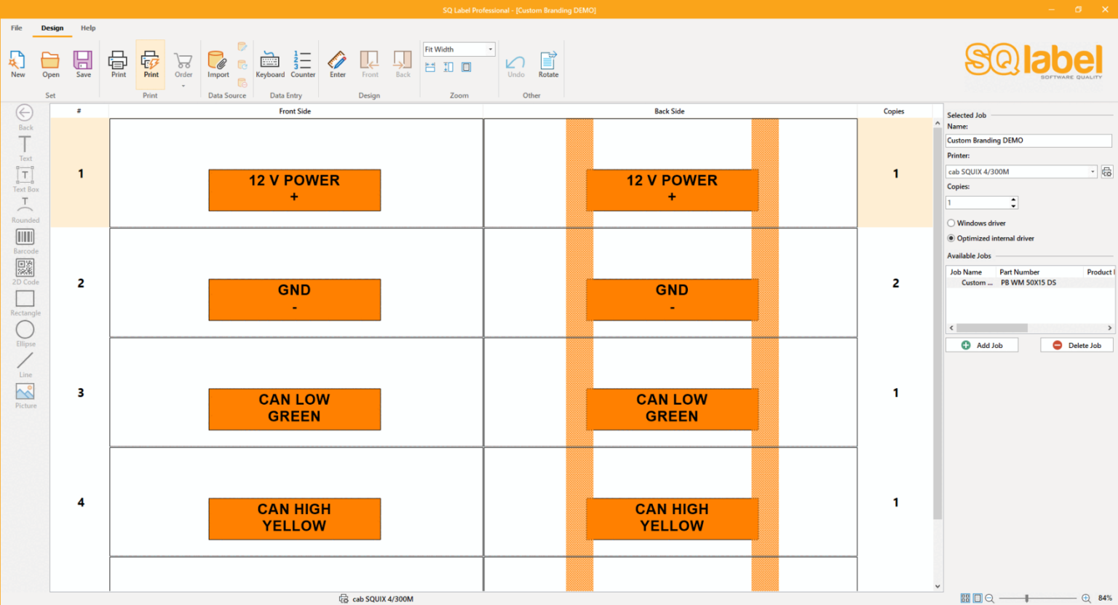
Task: Click the Rotate icon
Action: [x=548, y=64]
